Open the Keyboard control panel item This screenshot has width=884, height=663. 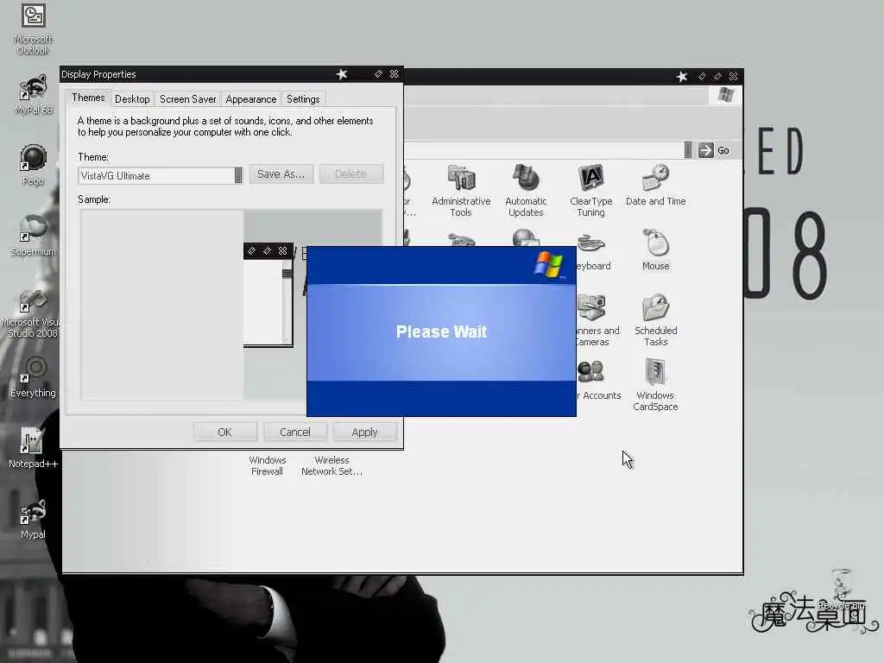tap(593, 252)
